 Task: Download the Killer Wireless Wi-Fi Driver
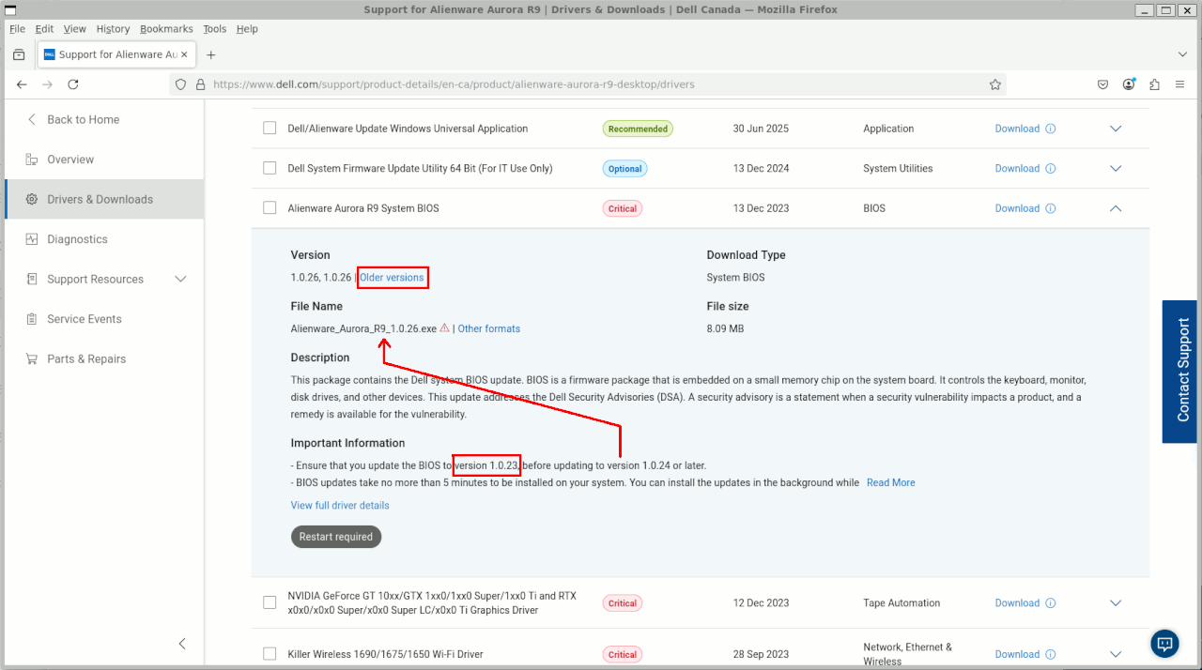(x=1017, y=654)
